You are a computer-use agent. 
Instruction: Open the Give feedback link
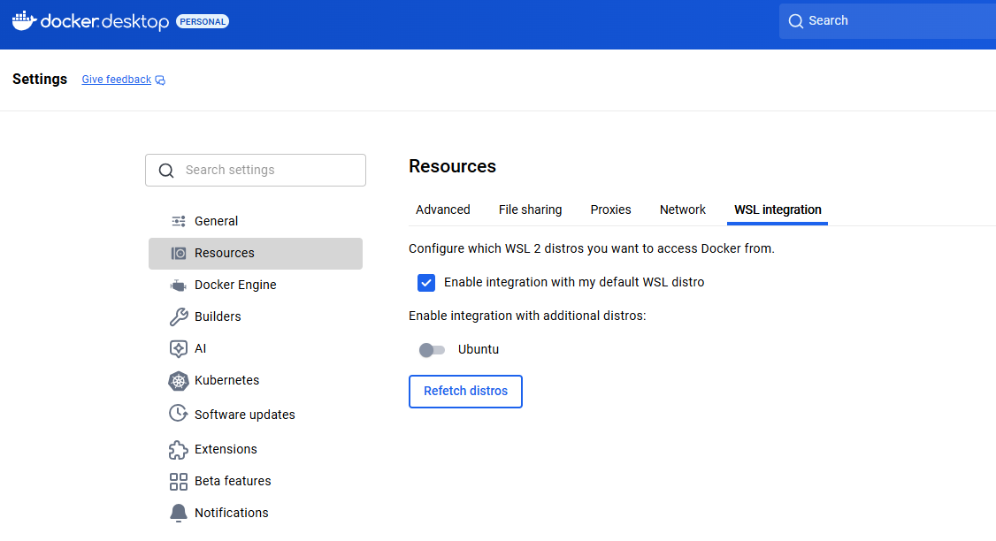tap(117, 80)
